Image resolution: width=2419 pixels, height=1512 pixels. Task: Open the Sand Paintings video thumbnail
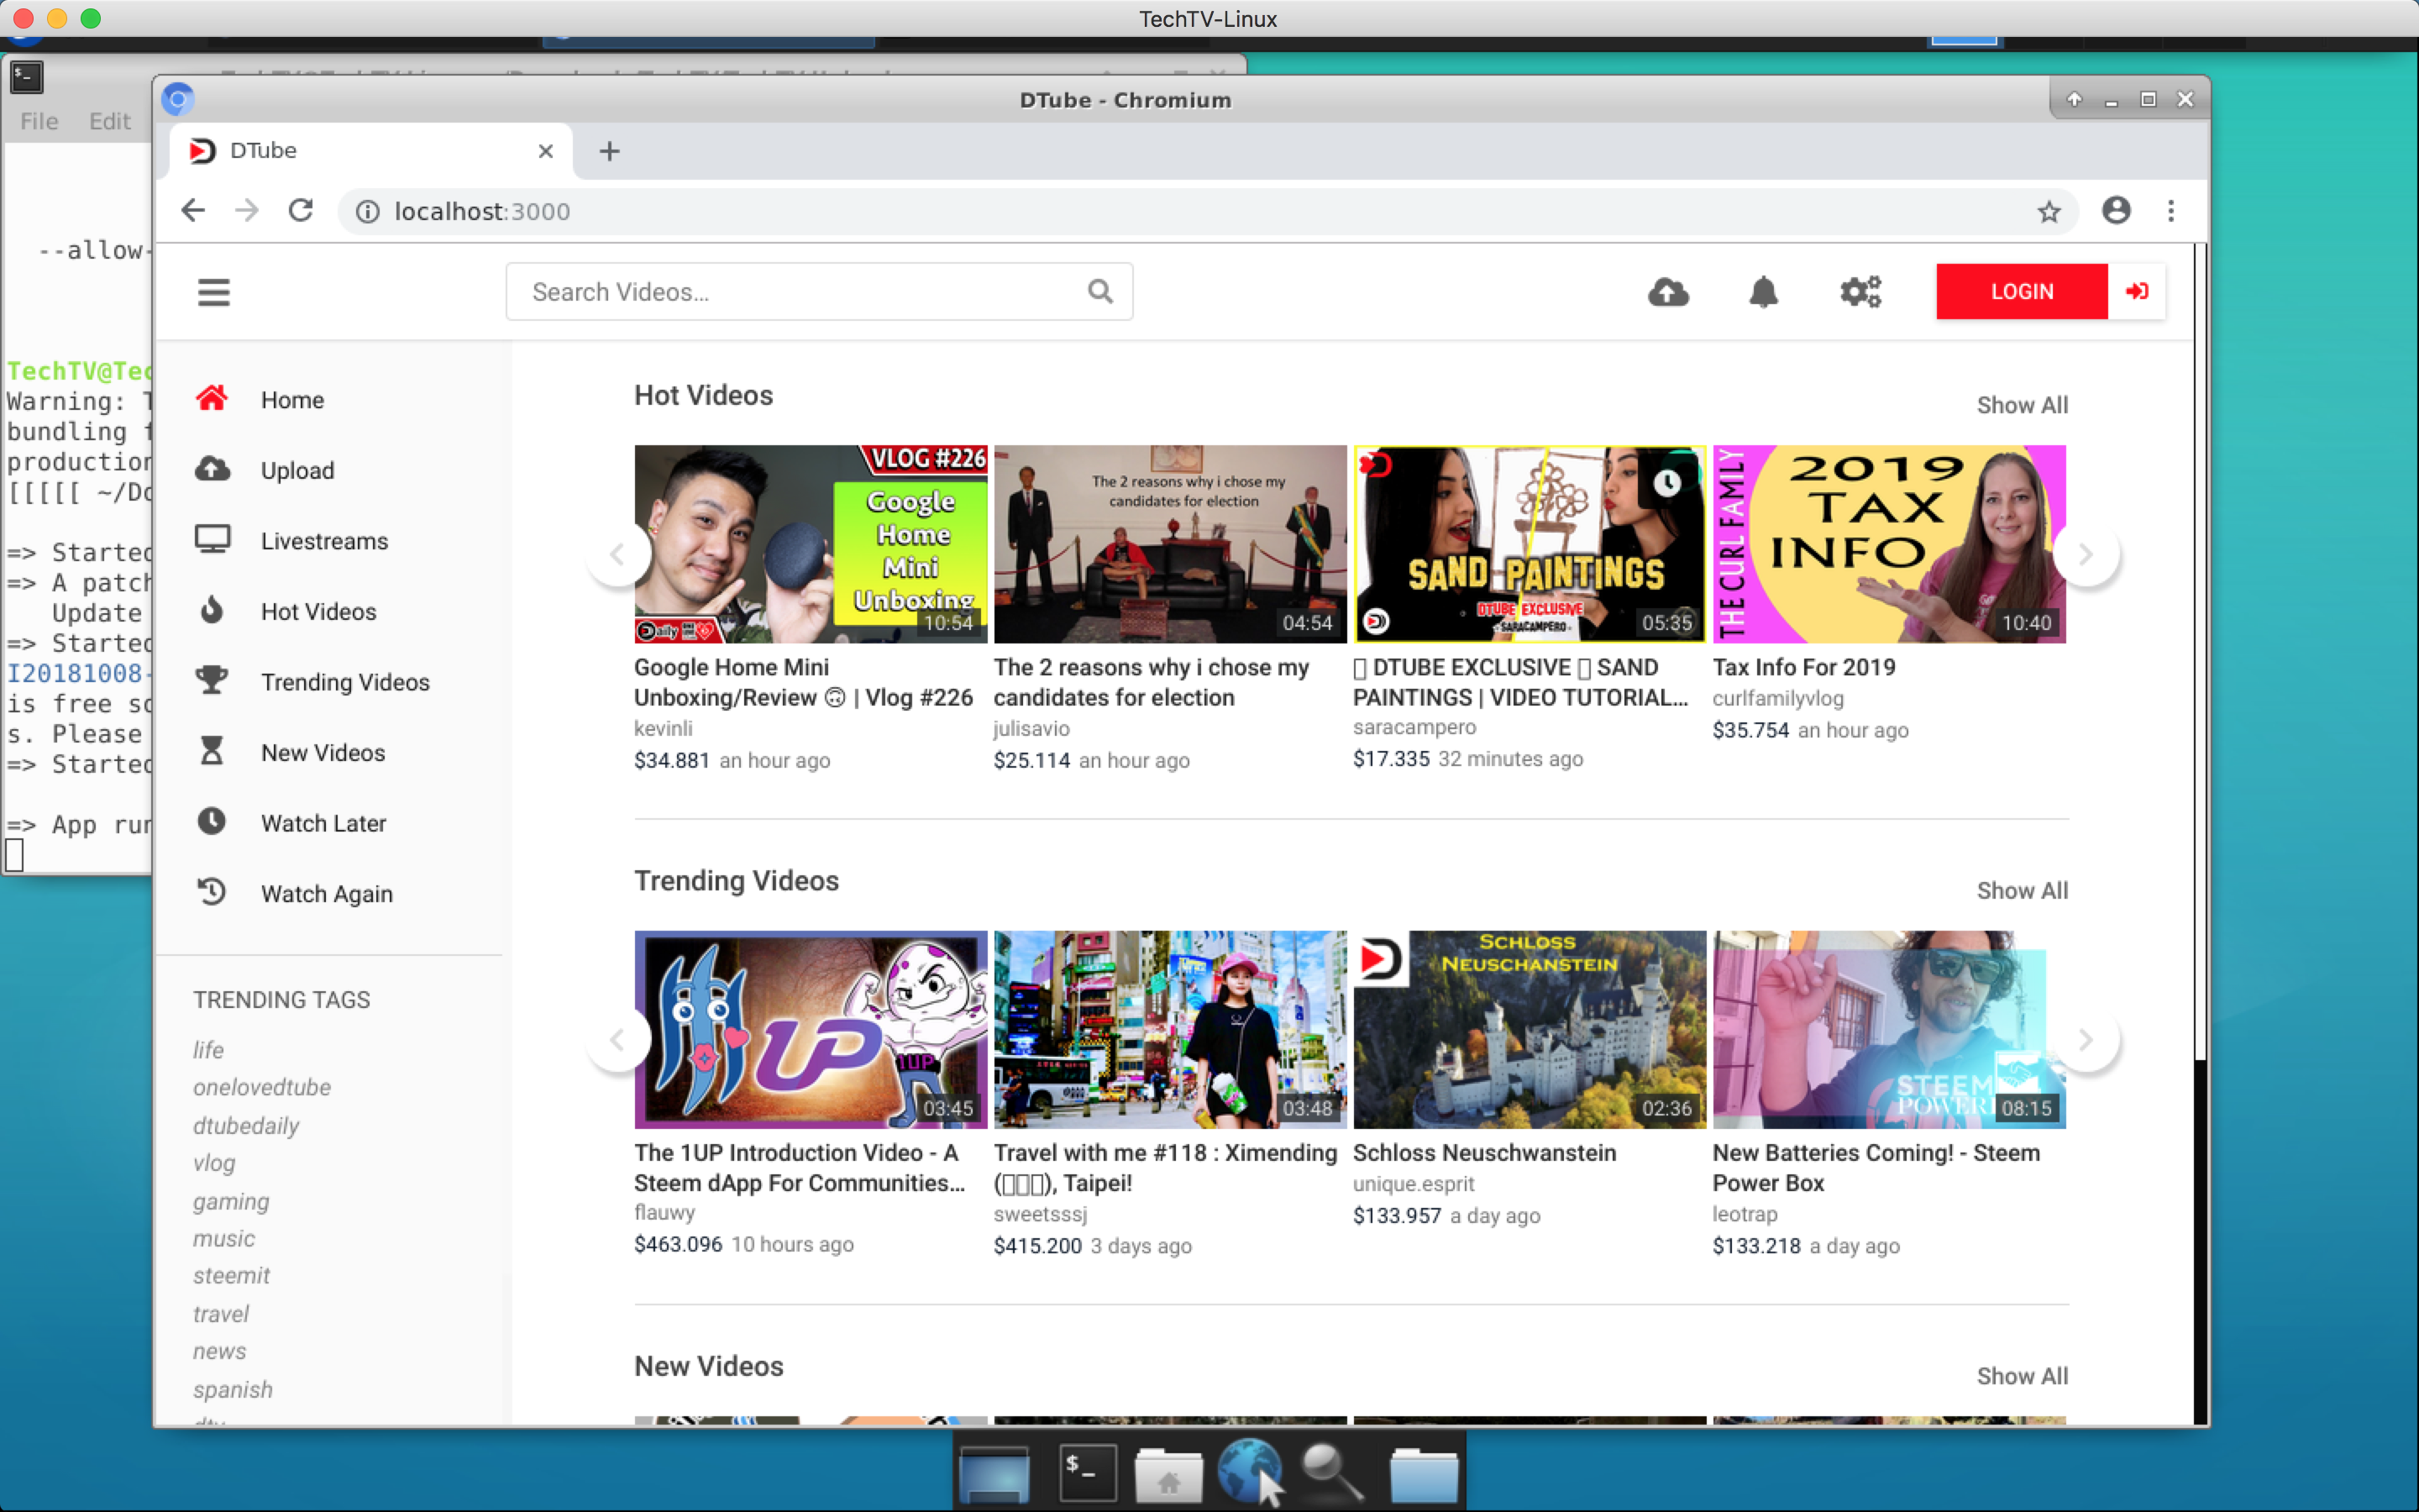(x=1530, y=544)
